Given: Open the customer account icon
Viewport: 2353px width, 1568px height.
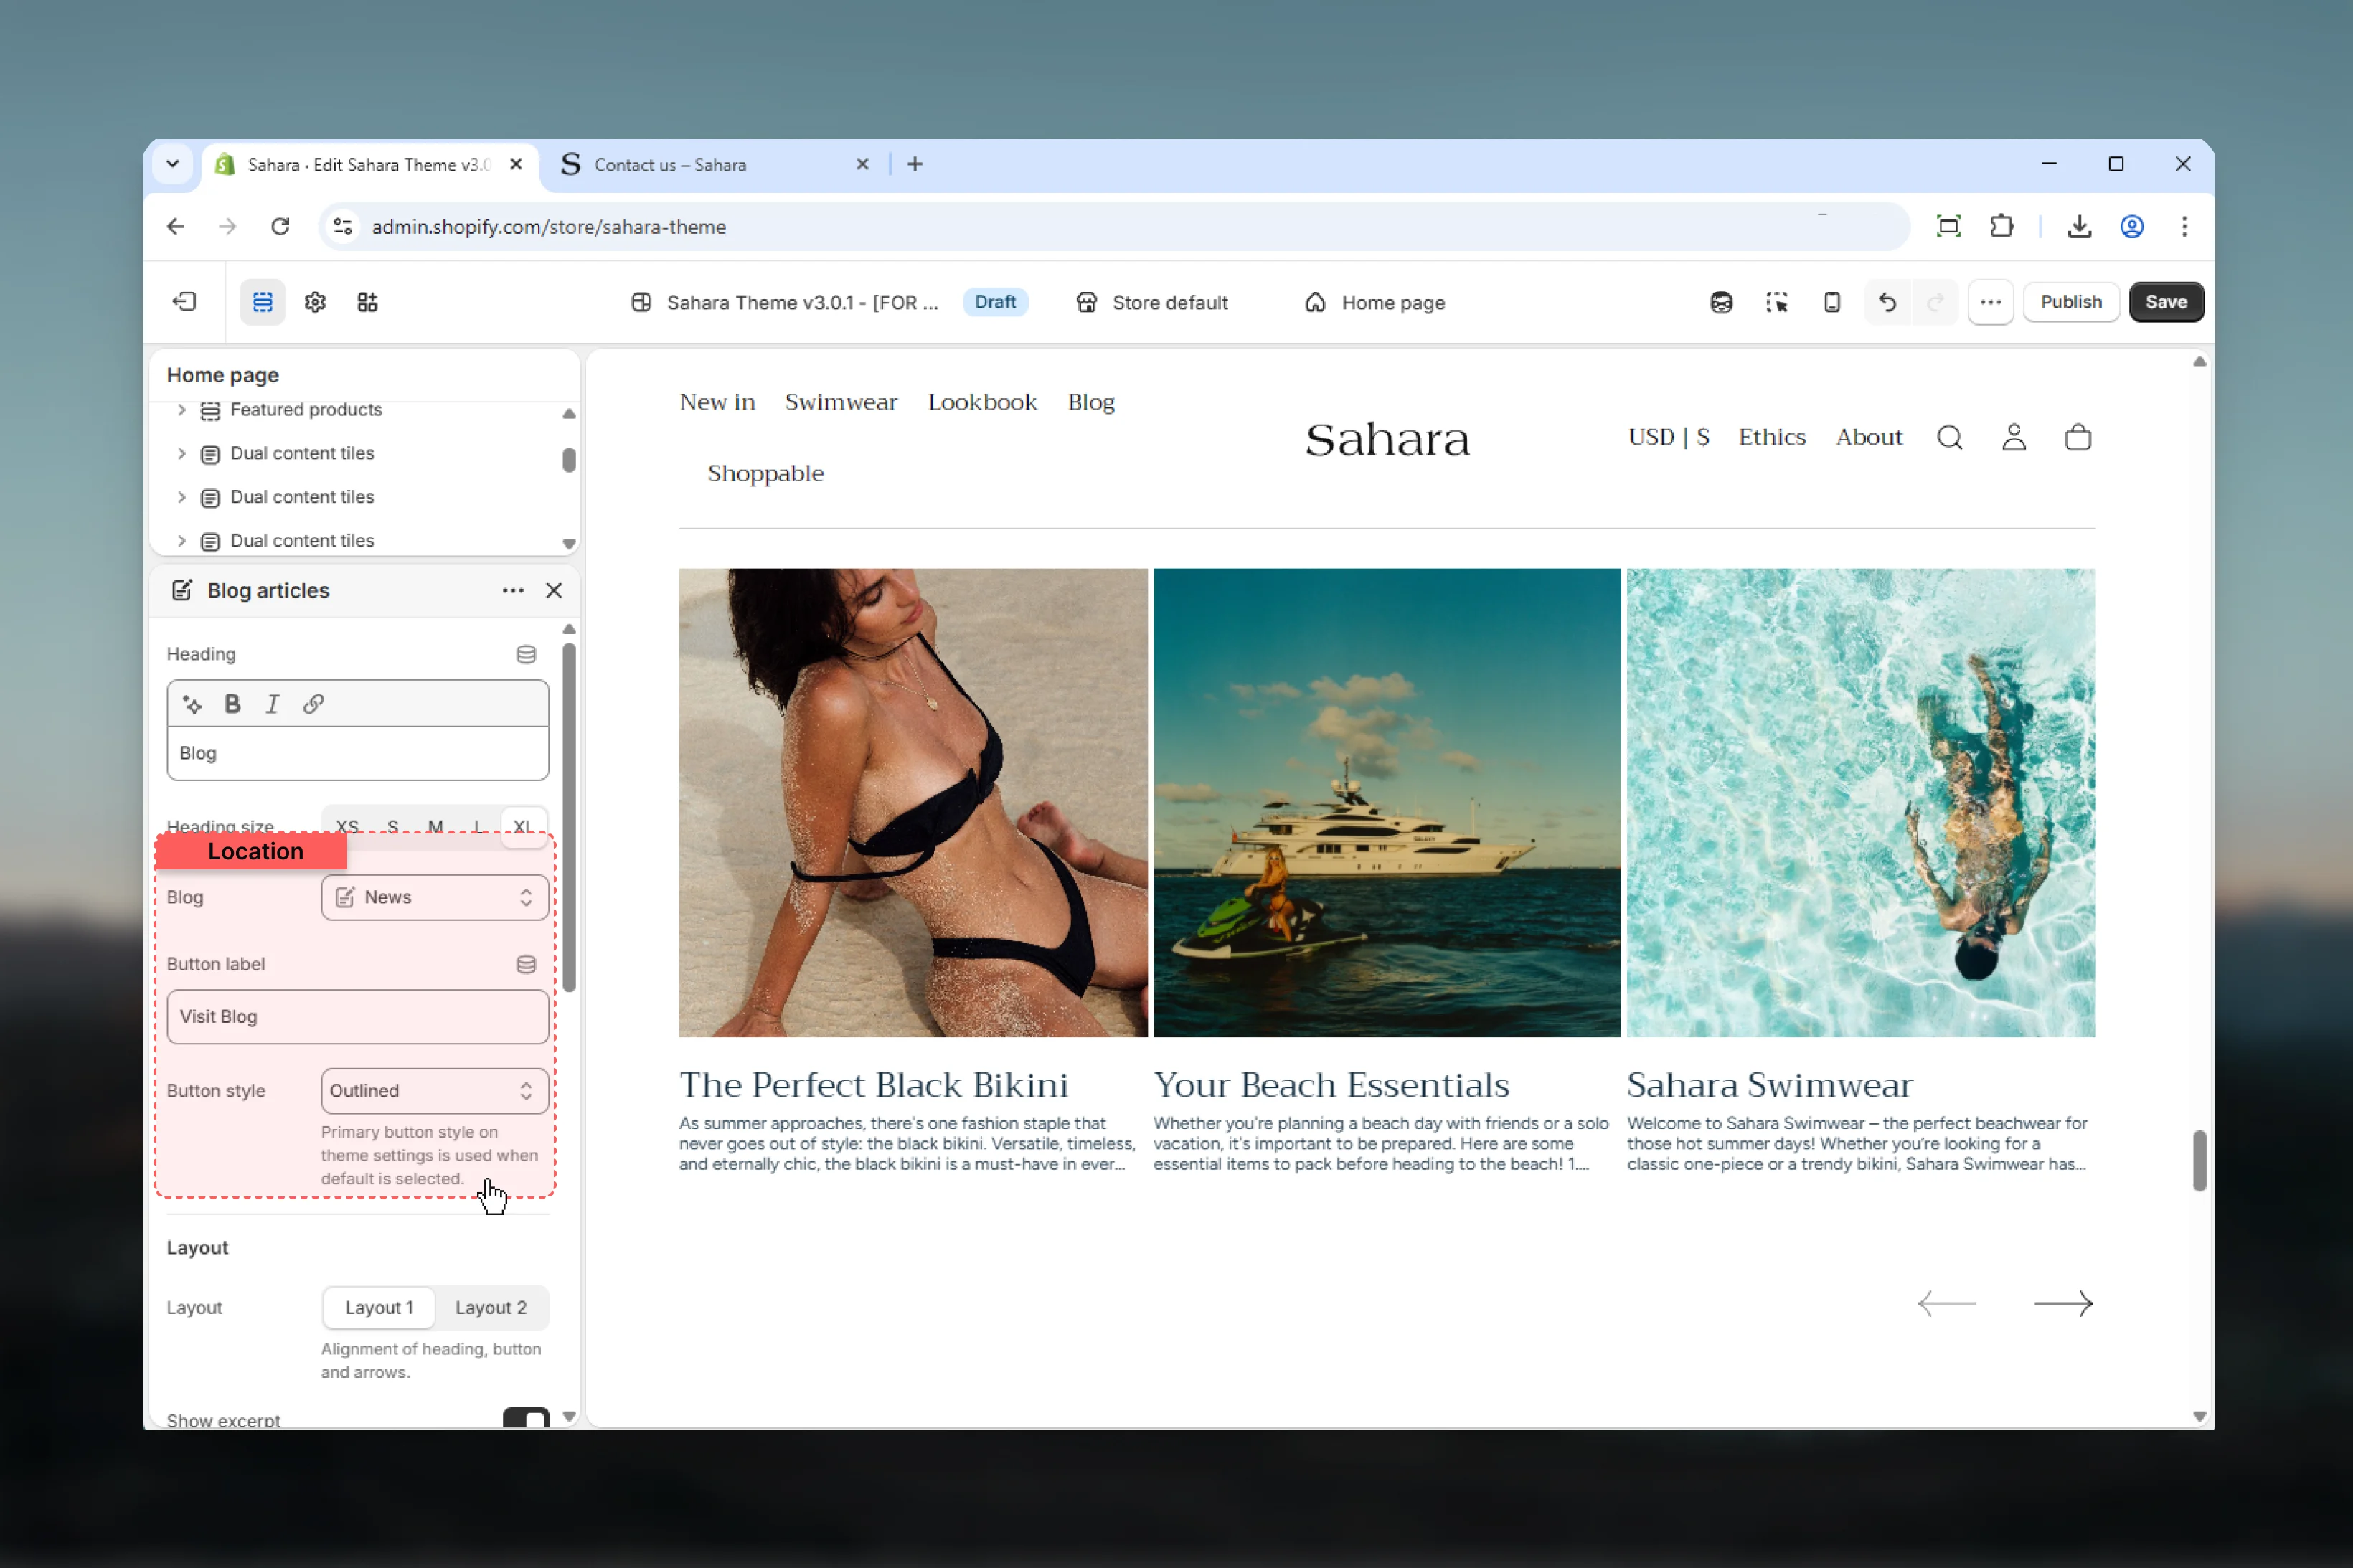Looking at the screenshot, I should tap(2014, 437).
